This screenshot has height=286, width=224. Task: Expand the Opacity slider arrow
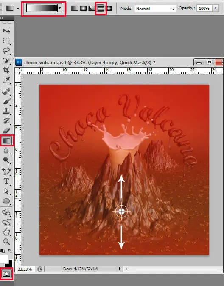[216, 8]
